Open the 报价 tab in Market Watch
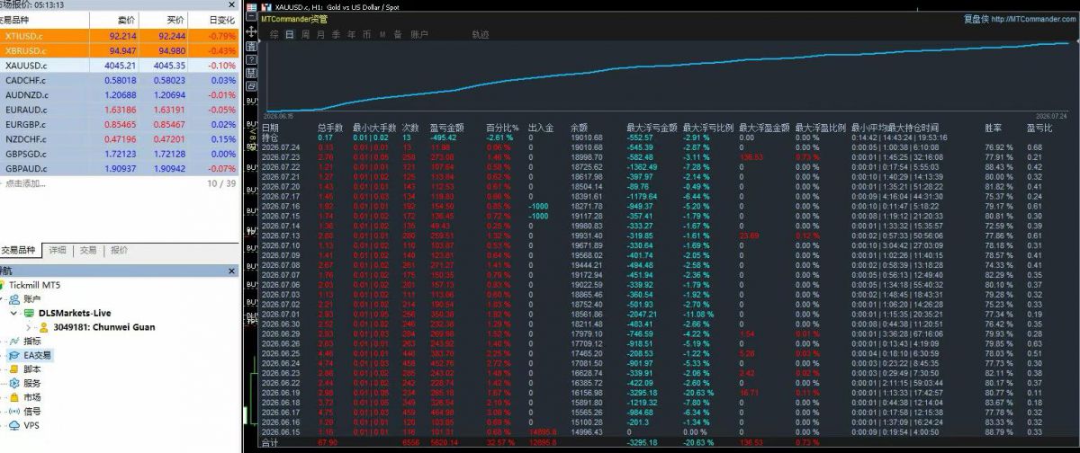The width and height of the screenshot is (1080, 453). click(119, 251)
